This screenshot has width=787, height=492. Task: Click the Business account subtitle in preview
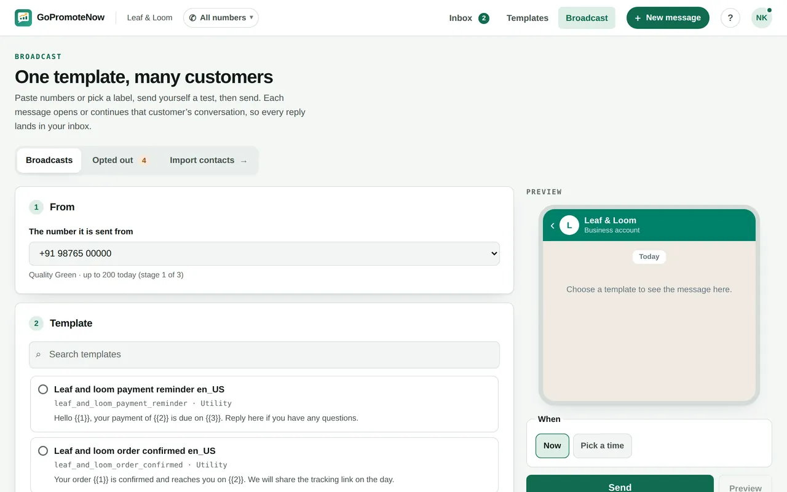pos(612,231)
